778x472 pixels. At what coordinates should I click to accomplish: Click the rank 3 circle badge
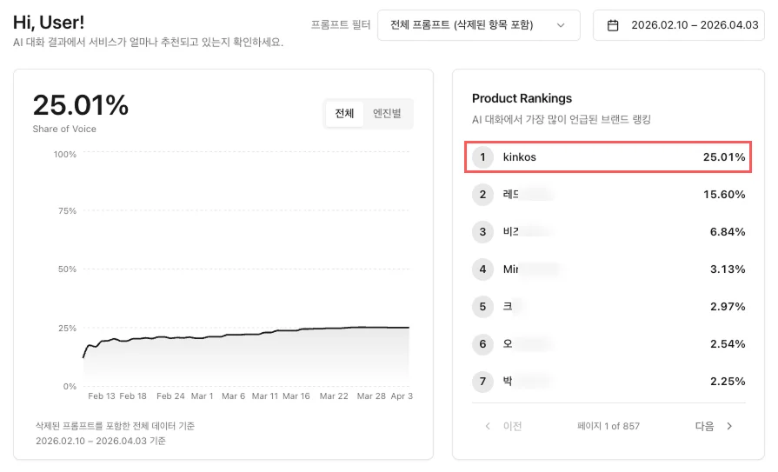482,232
